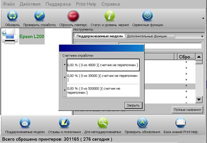Viewport: 207px width, 143px height.
Task: Expand the top toolbar overflow arrow
Action: (203, 18)
